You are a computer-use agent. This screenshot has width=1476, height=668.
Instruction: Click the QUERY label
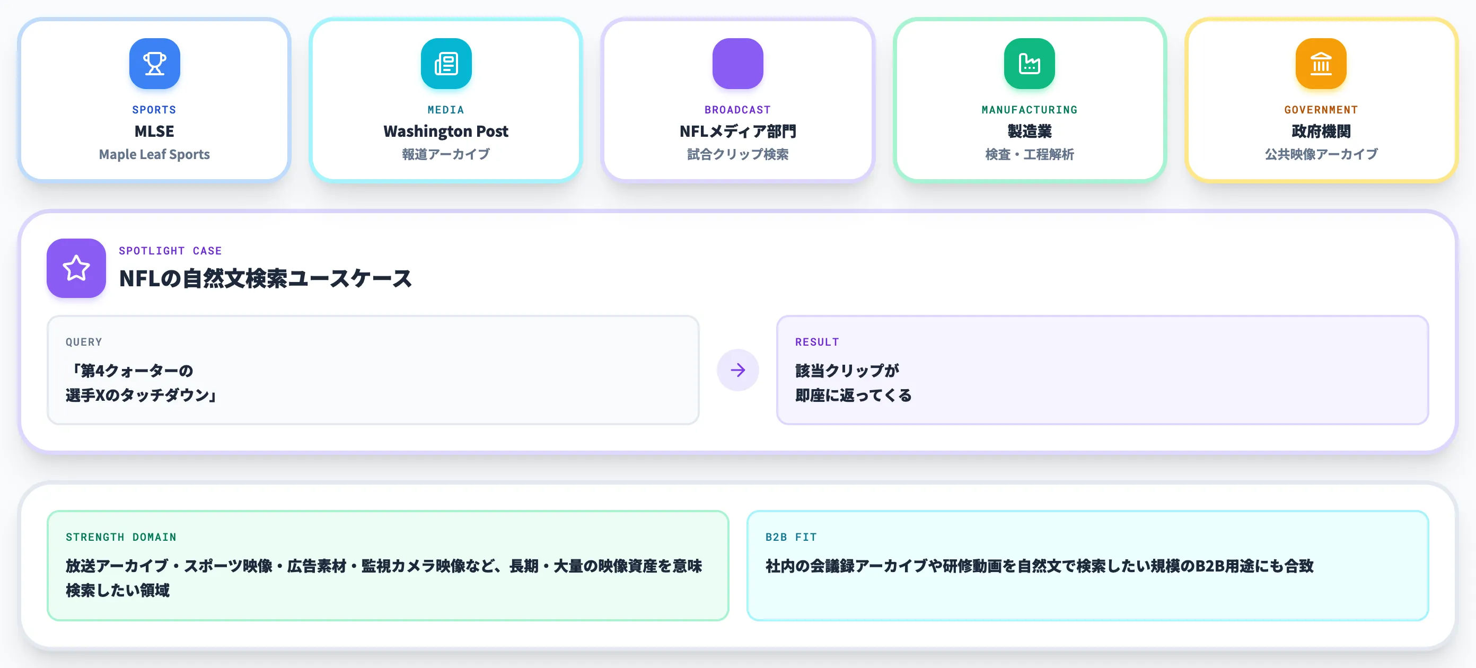pos(84,342)
